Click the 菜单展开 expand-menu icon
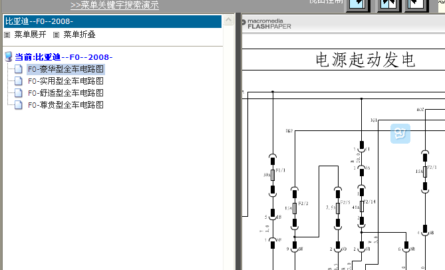The image size is (445, 270). tap(7, 35)
